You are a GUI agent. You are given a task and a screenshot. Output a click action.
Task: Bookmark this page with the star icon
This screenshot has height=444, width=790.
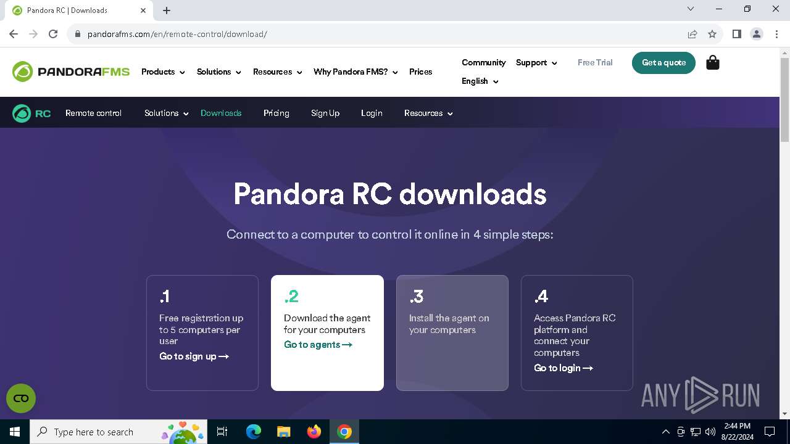coord(712,34)
